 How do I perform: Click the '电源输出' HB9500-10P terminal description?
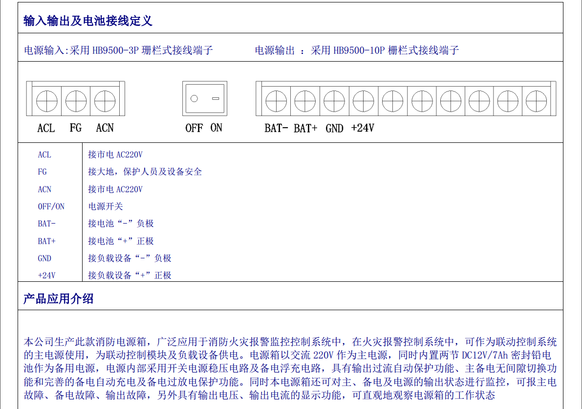[357, 50]
